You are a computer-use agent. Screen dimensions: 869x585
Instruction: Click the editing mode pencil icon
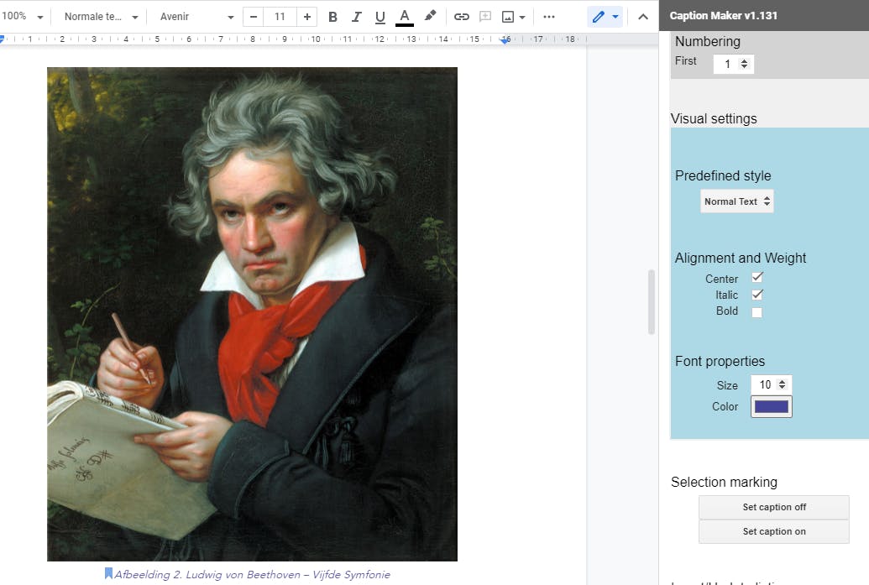click(599, 17)
